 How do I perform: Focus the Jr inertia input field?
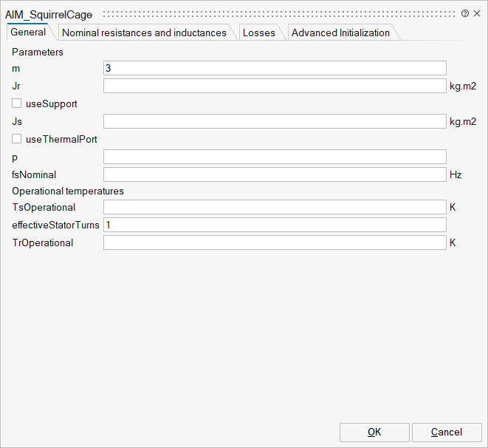click(275, 86)
